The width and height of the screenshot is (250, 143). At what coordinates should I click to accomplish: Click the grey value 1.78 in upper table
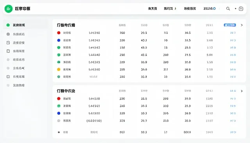[209, 77]
